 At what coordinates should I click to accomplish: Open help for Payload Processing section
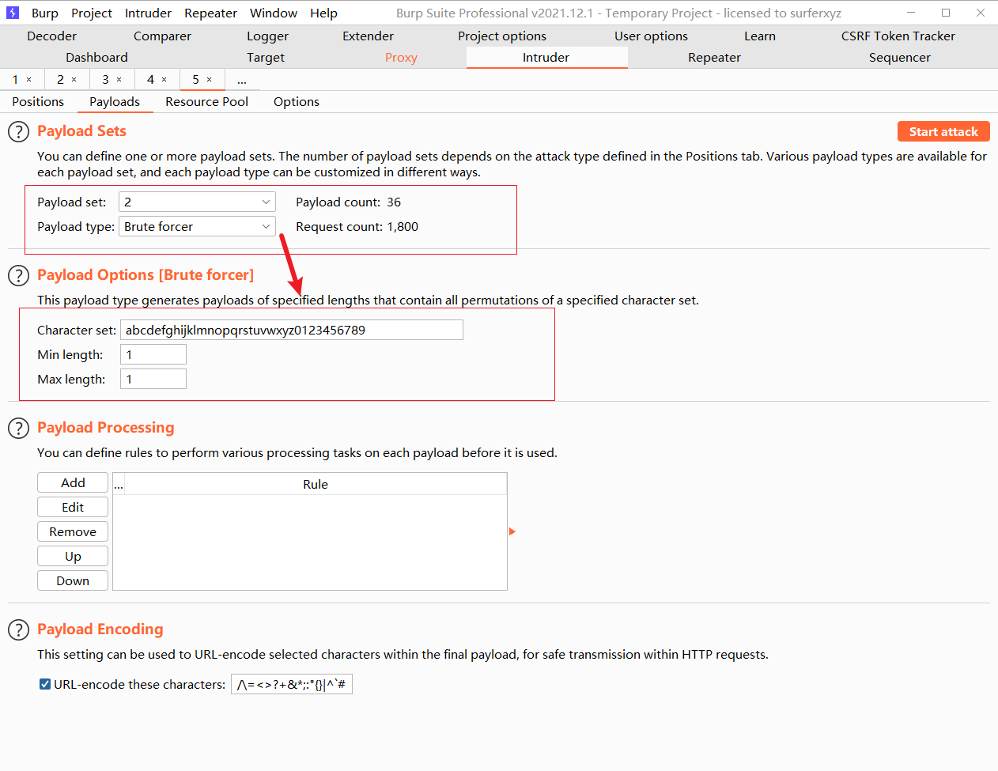[x=18, y=429]
